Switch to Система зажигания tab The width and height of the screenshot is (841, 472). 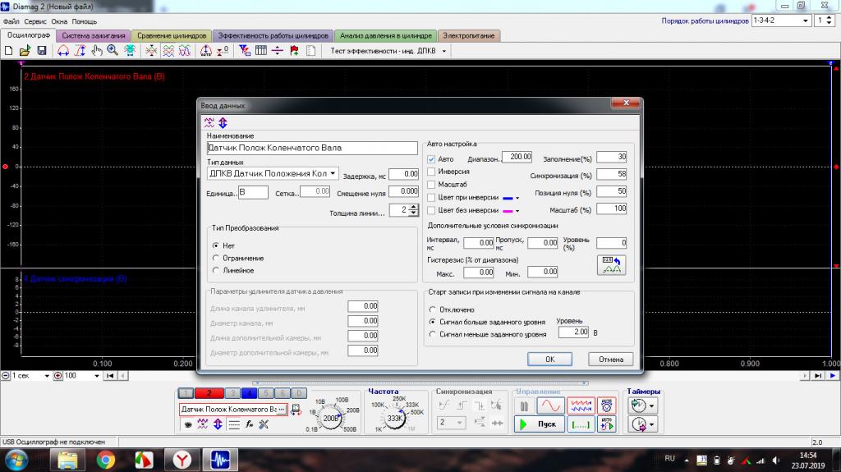[94, 35]
